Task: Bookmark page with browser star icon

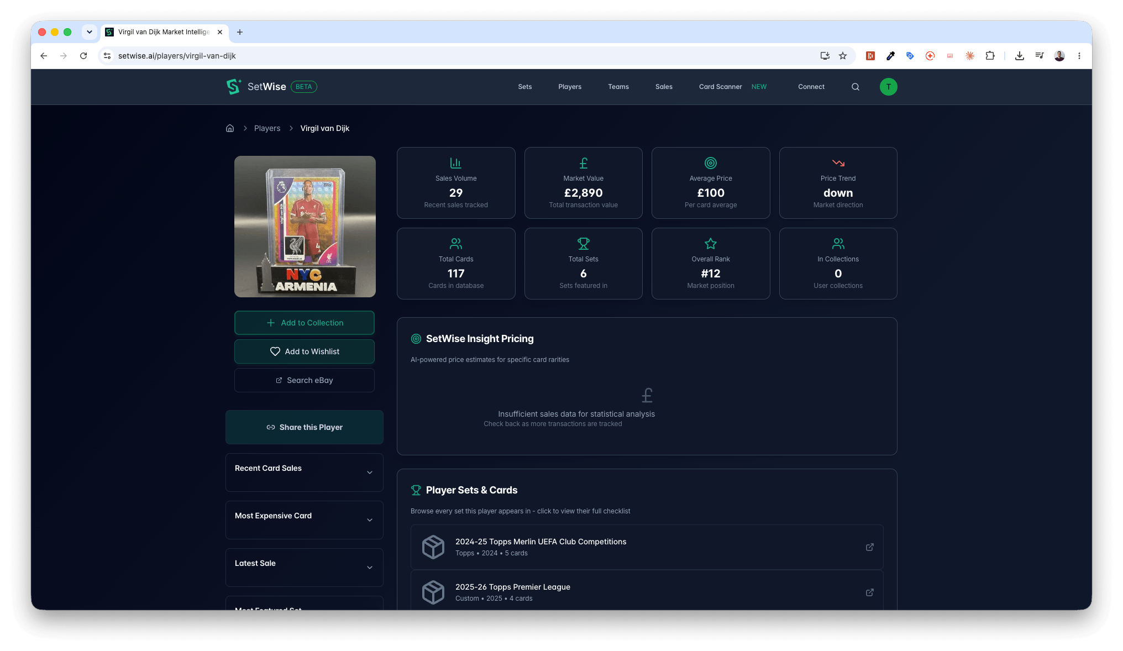Action: coord(843,56)
